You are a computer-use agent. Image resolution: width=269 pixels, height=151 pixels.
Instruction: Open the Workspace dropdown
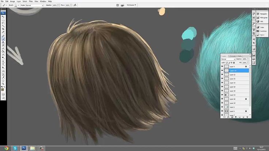pyautogui.click(x=131, y=5)
